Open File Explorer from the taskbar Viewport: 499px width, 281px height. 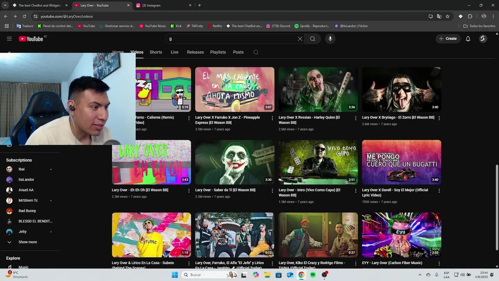point(267,275)
